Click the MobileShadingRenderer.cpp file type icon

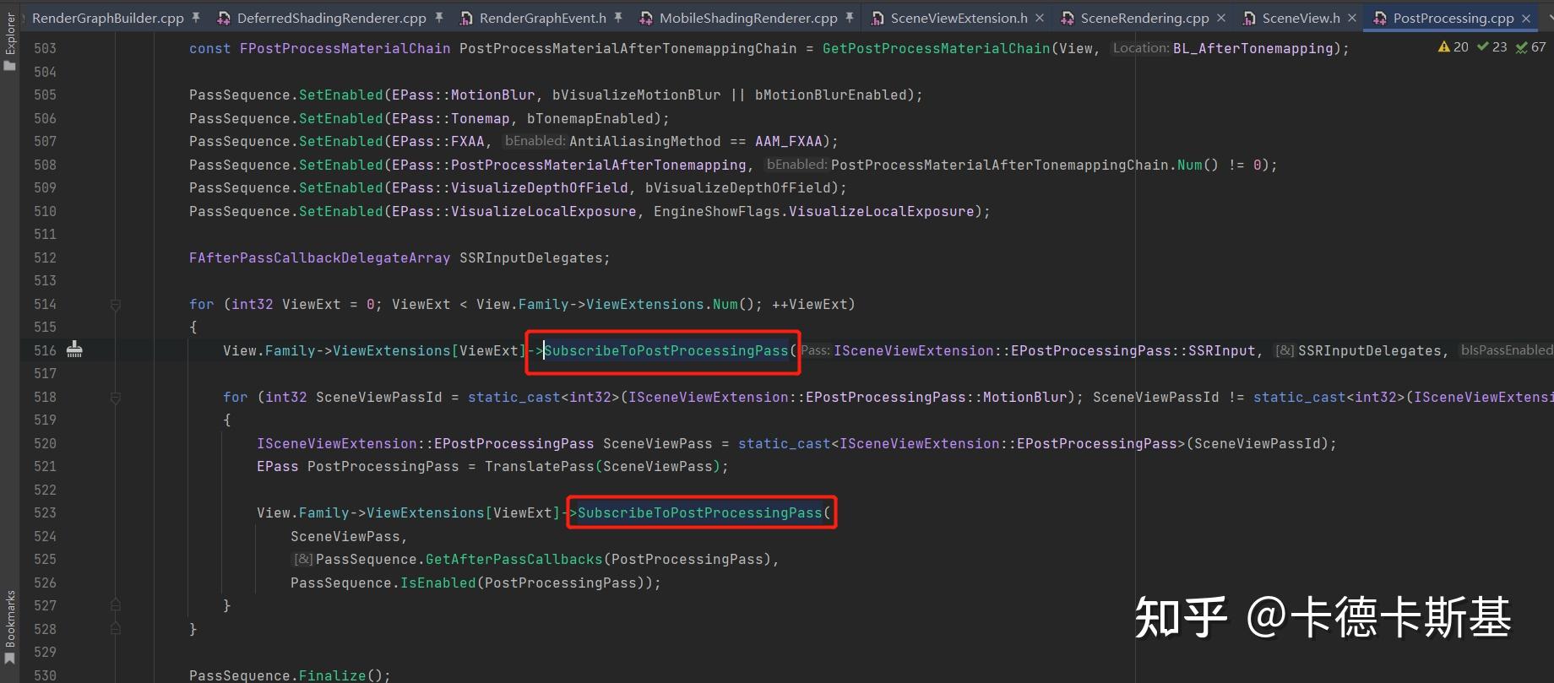coord(646,18)
